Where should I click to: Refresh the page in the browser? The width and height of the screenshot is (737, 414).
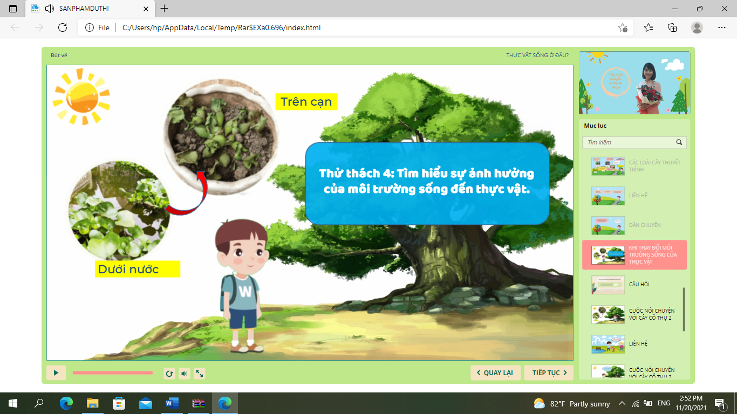[63, 27]
